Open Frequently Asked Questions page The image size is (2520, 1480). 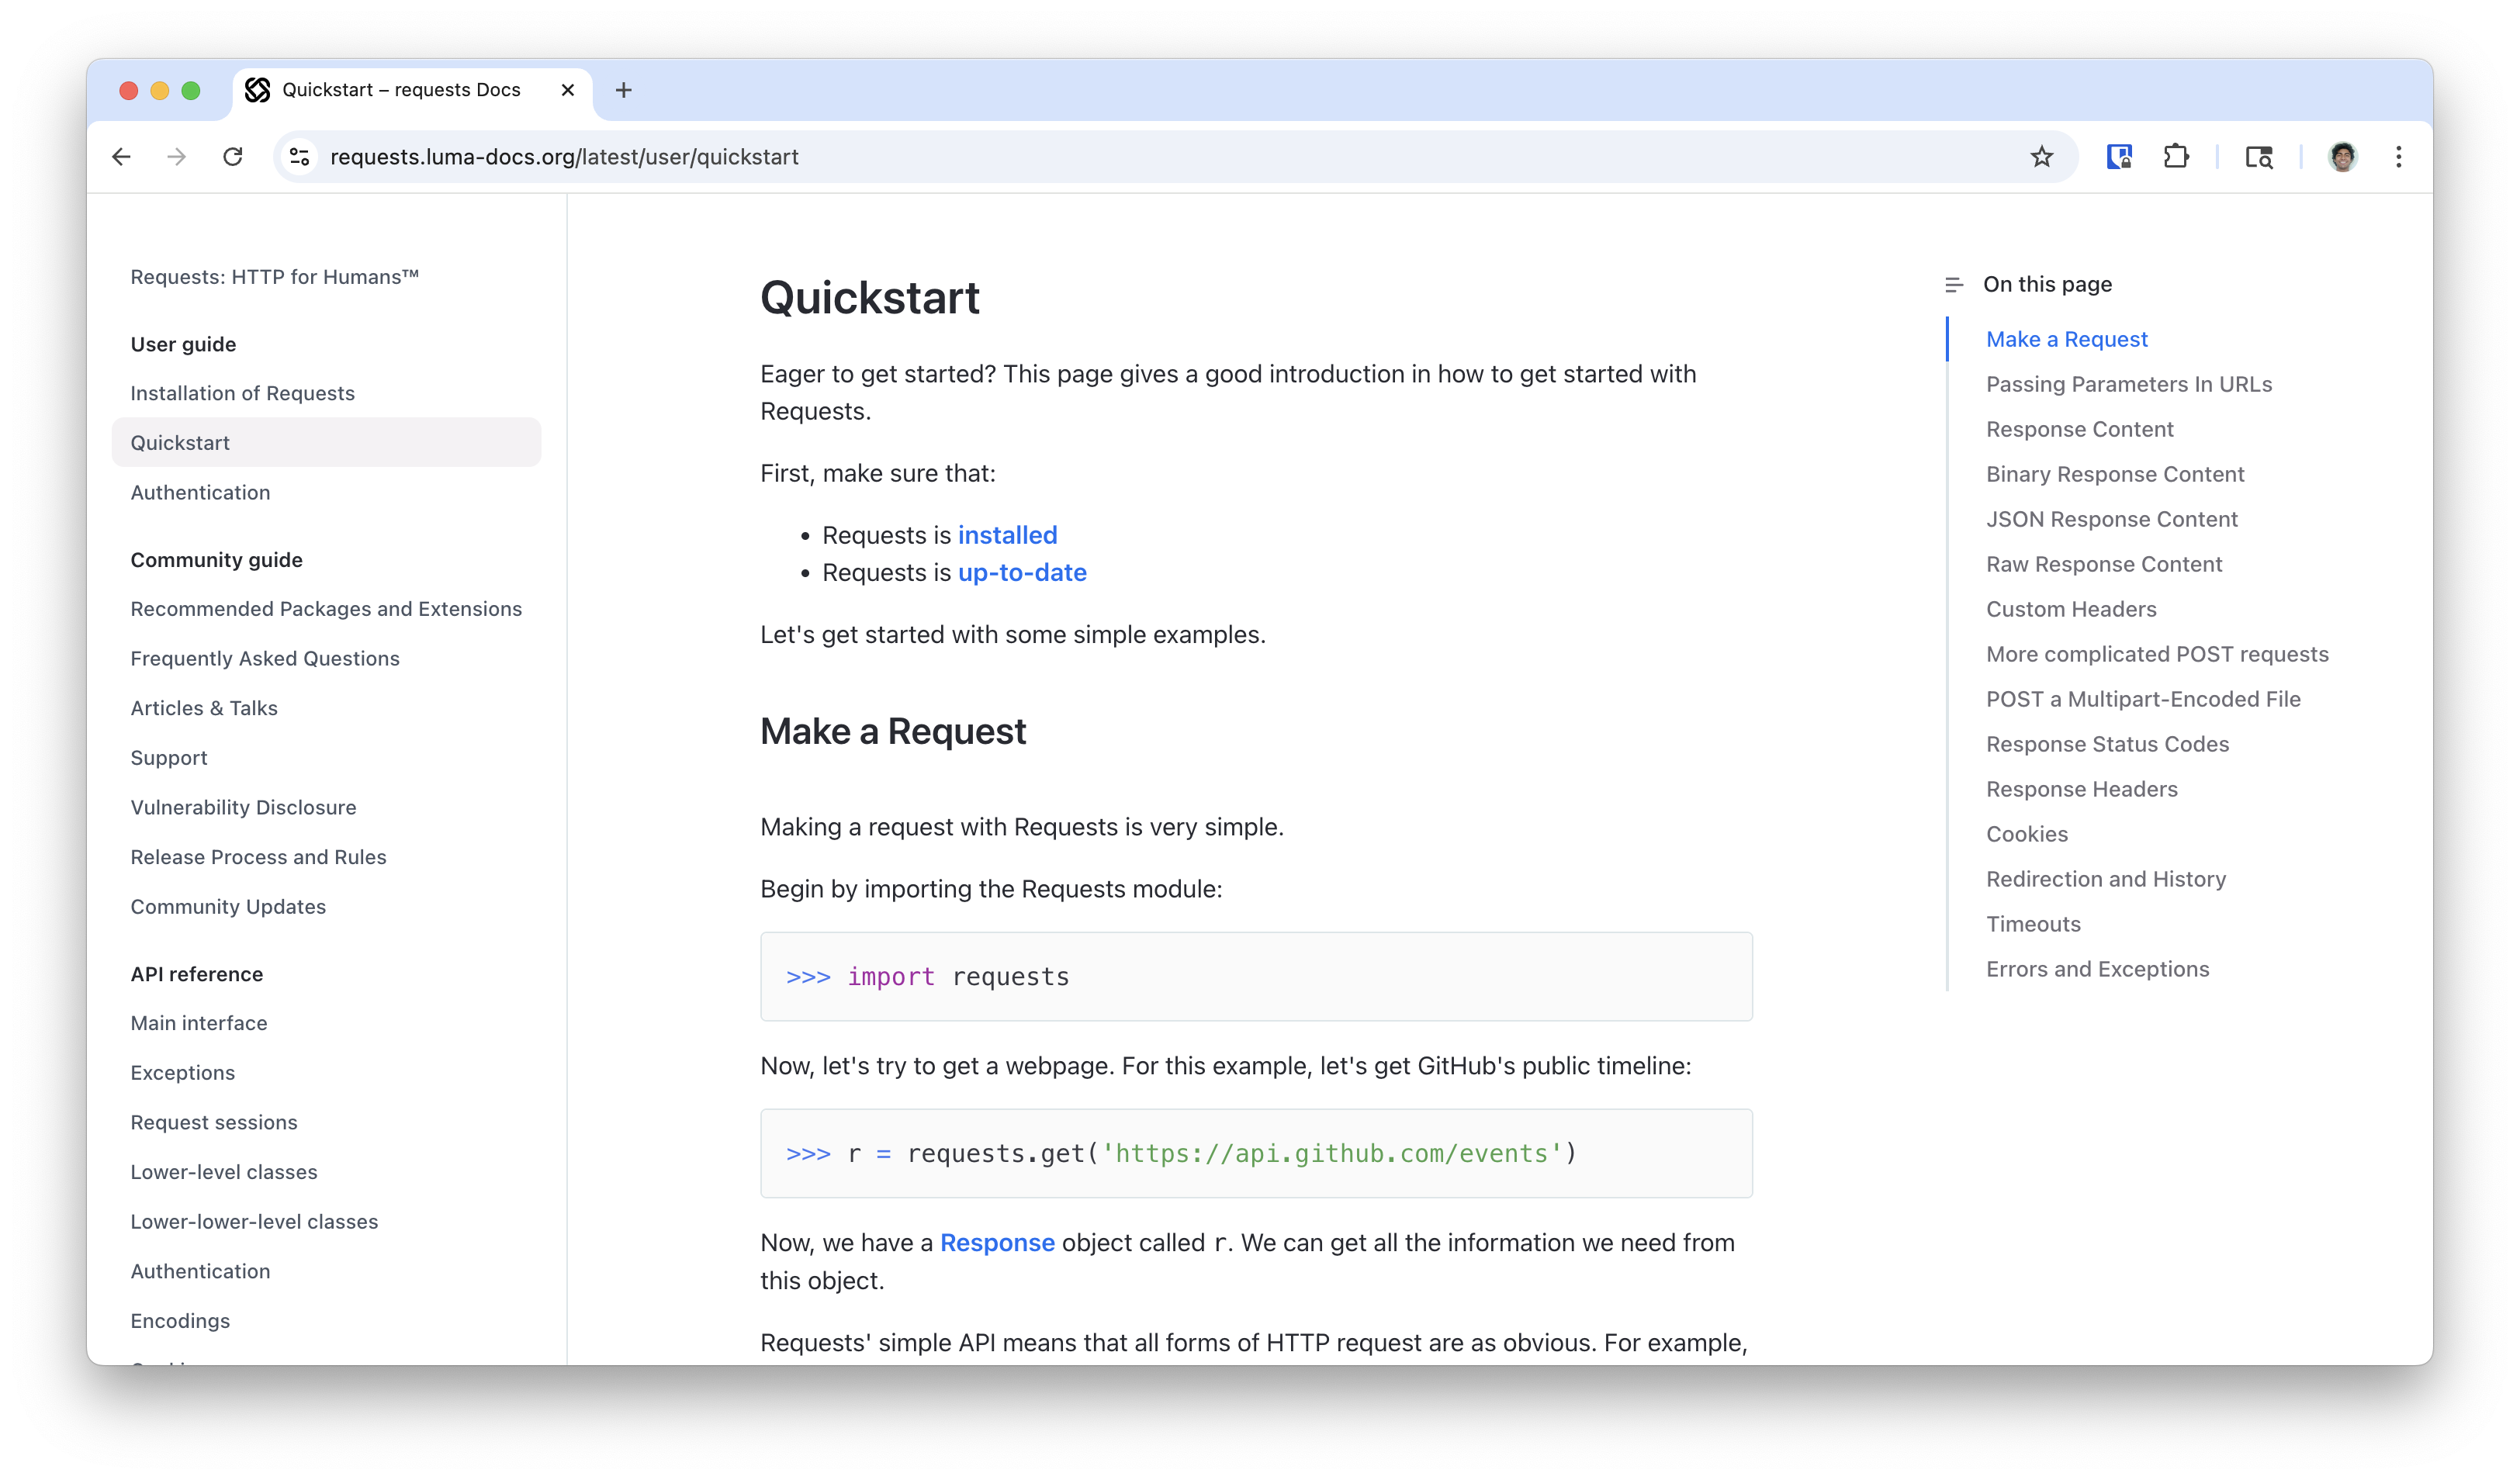265,658
